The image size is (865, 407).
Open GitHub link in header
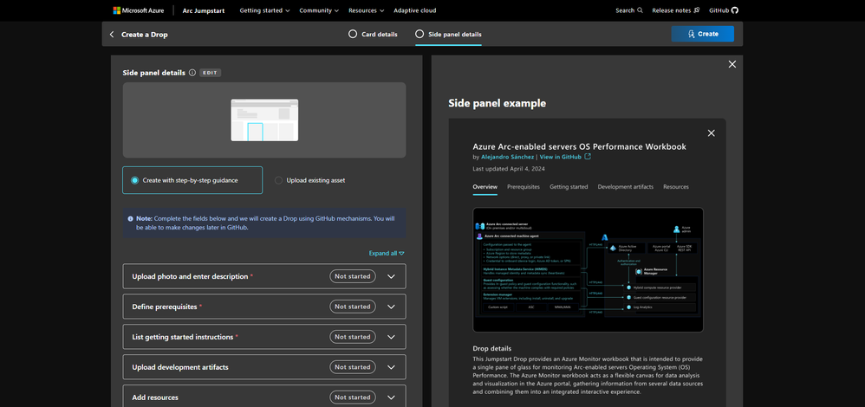(723, 10)
